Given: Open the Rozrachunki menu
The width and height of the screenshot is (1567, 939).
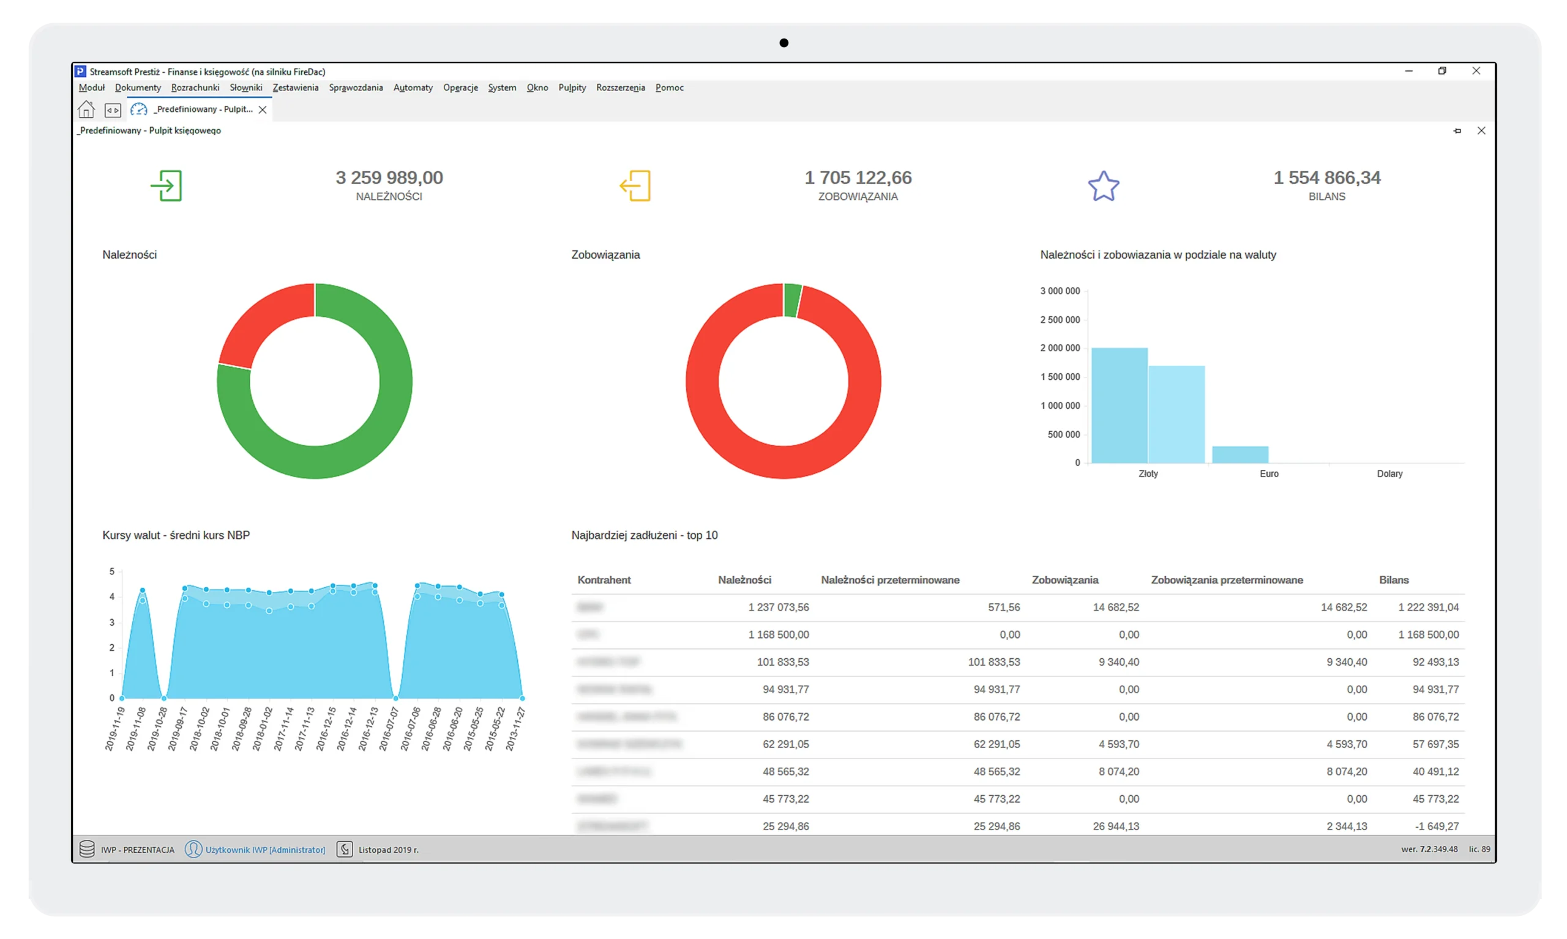Looking at the screenshot, I should click(195, 88).
